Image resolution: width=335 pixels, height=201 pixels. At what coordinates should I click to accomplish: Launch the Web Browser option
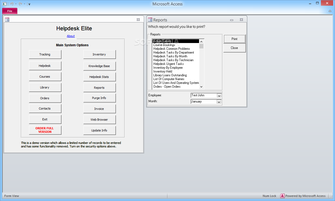coord(99,120)
